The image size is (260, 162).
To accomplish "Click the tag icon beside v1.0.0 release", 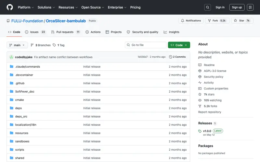I will (x=200, y=131).
